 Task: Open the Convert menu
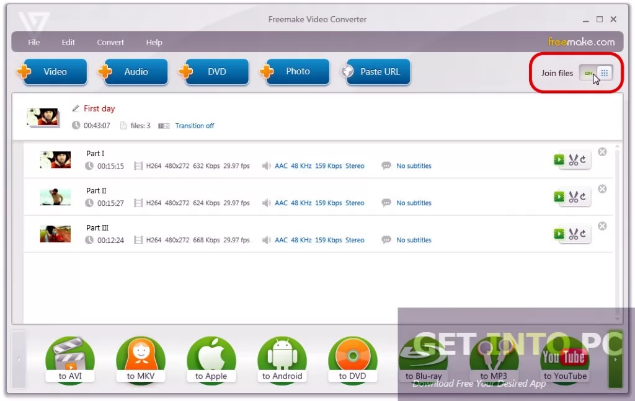[110, 42]
